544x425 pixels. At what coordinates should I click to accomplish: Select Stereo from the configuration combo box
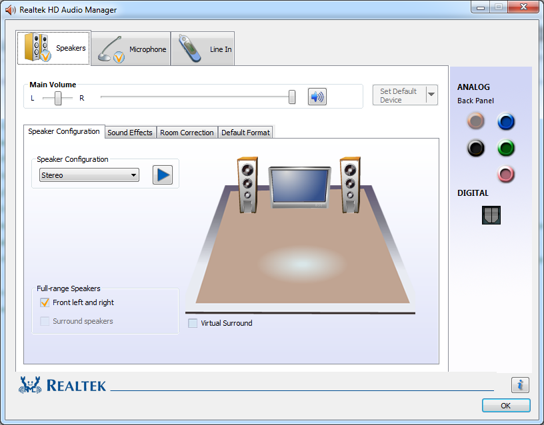click(87, 175)
